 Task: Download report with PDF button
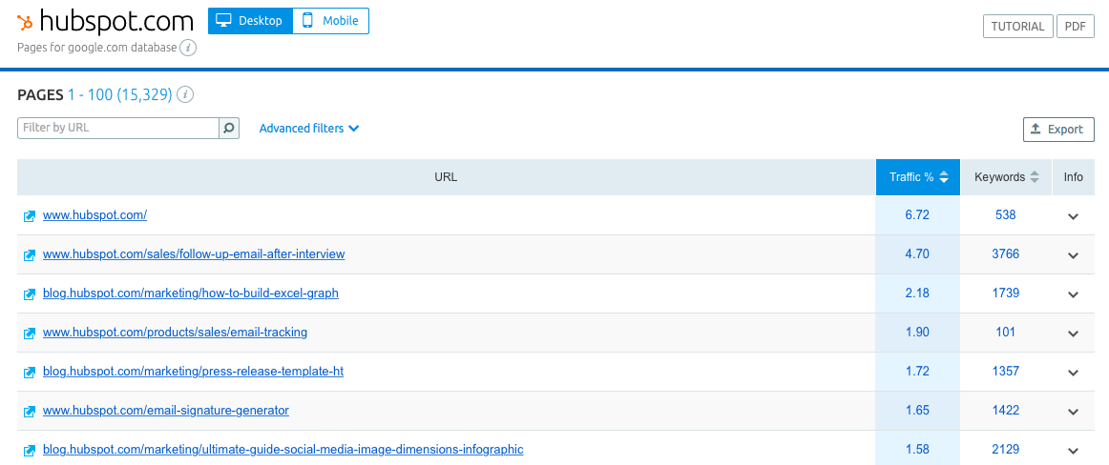(1075, 26)
